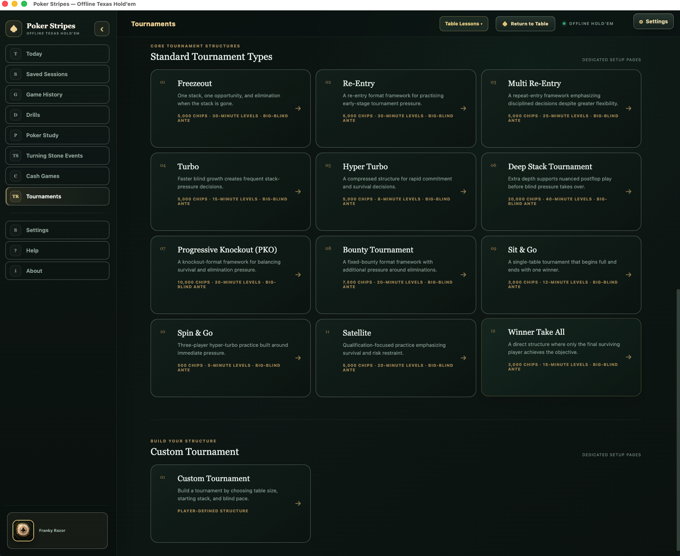680x556 pixels.
Task: Click the Freezeout card arrow
Action: tap(298, 108)
